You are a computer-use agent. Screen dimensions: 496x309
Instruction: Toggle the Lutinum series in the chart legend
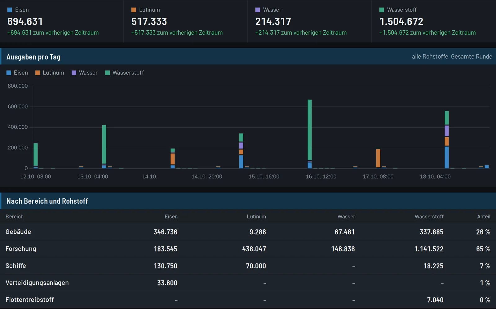pos(50,73)
